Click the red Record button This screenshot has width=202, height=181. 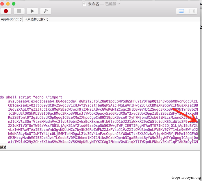[x=6, y=11]
